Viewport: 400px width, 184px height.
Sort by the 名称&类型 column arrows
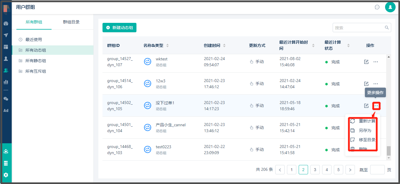tap(167, 45)
